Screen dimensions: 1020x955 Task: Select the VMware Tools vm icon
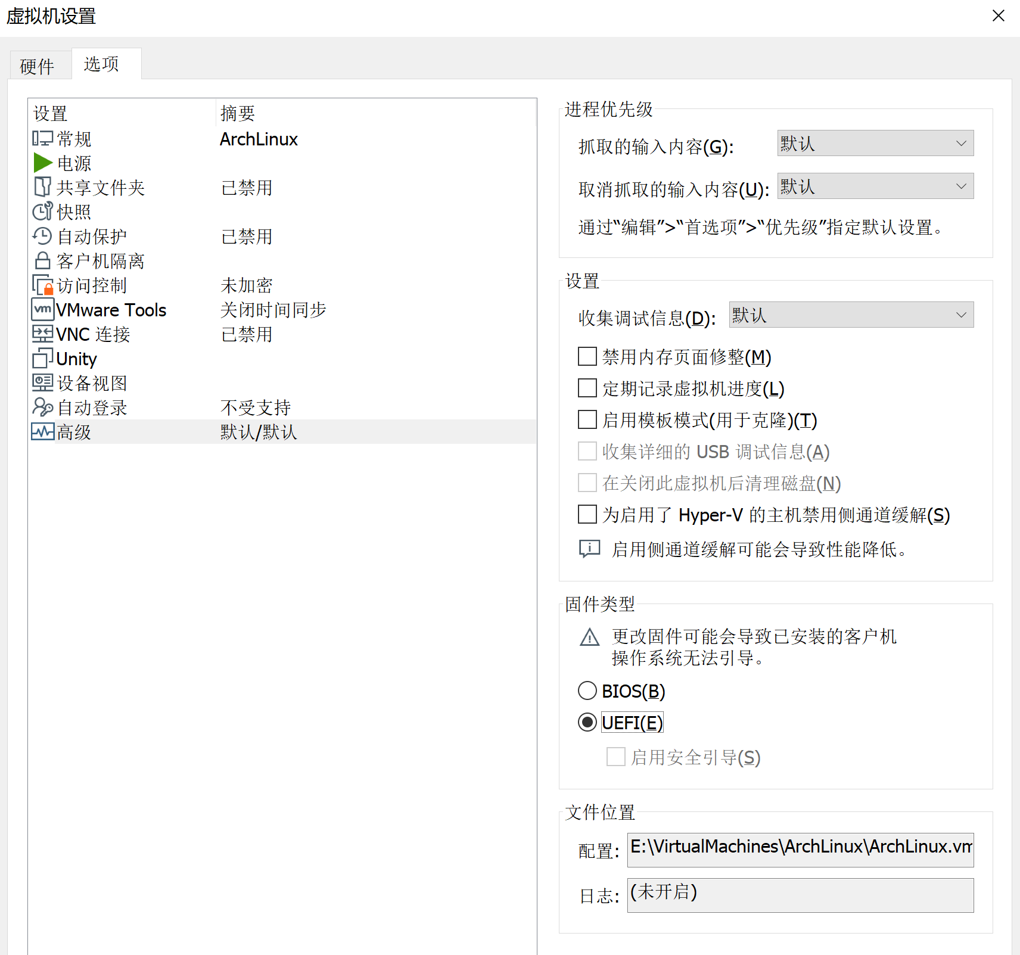(x=42, y=309)
